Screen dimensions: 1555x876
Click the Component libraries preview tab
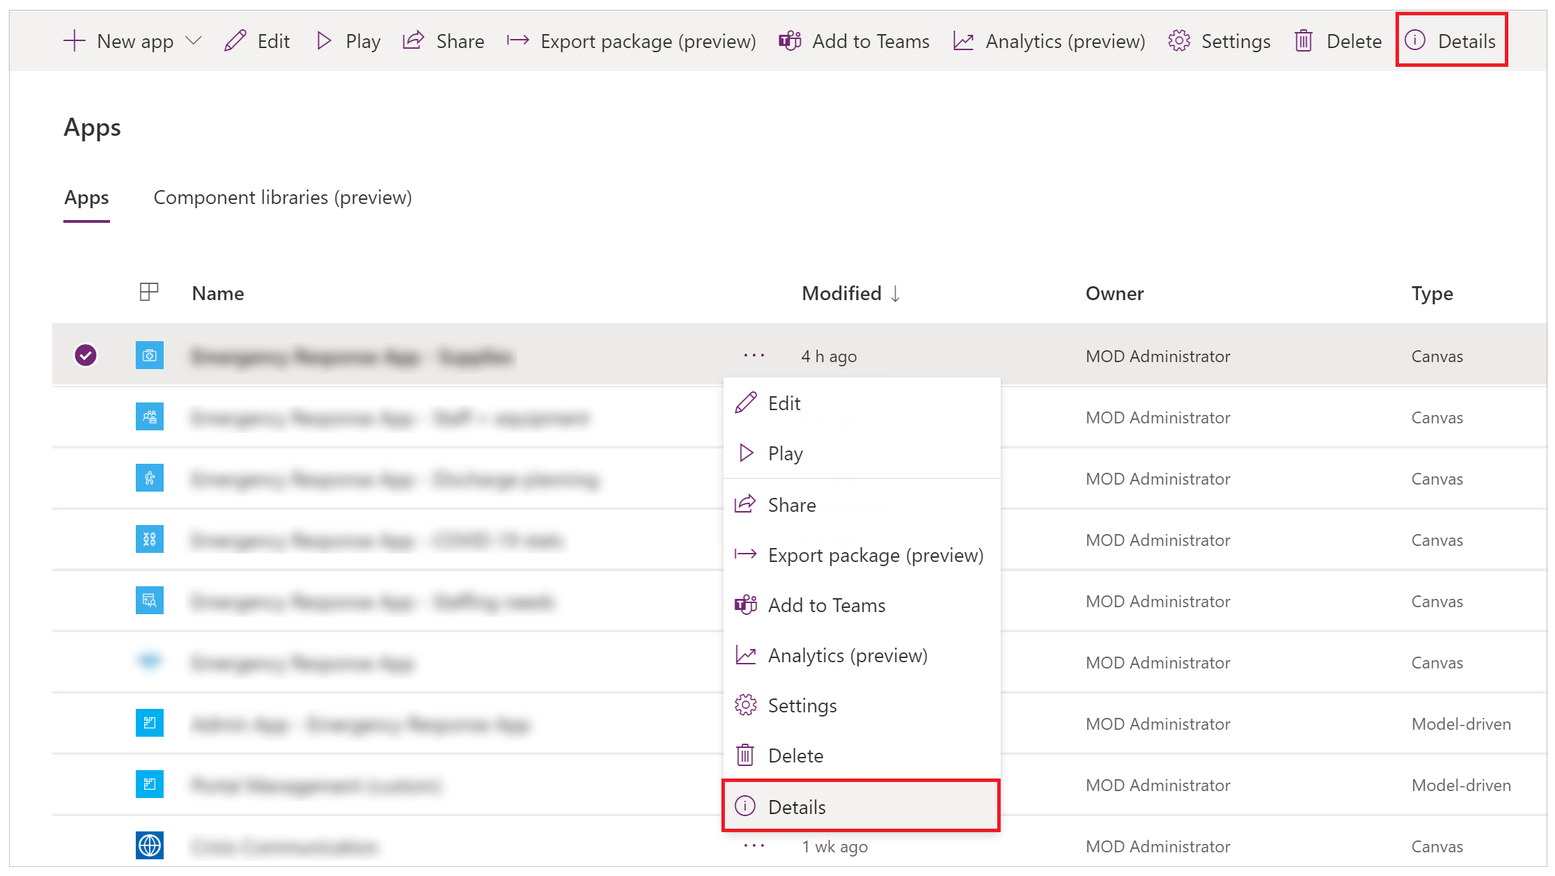[x=282, y=198]
